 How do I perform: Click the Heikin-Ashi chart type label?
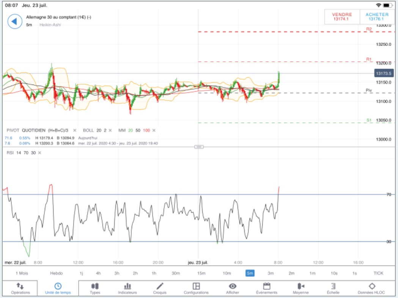click(x=50, y=25)
